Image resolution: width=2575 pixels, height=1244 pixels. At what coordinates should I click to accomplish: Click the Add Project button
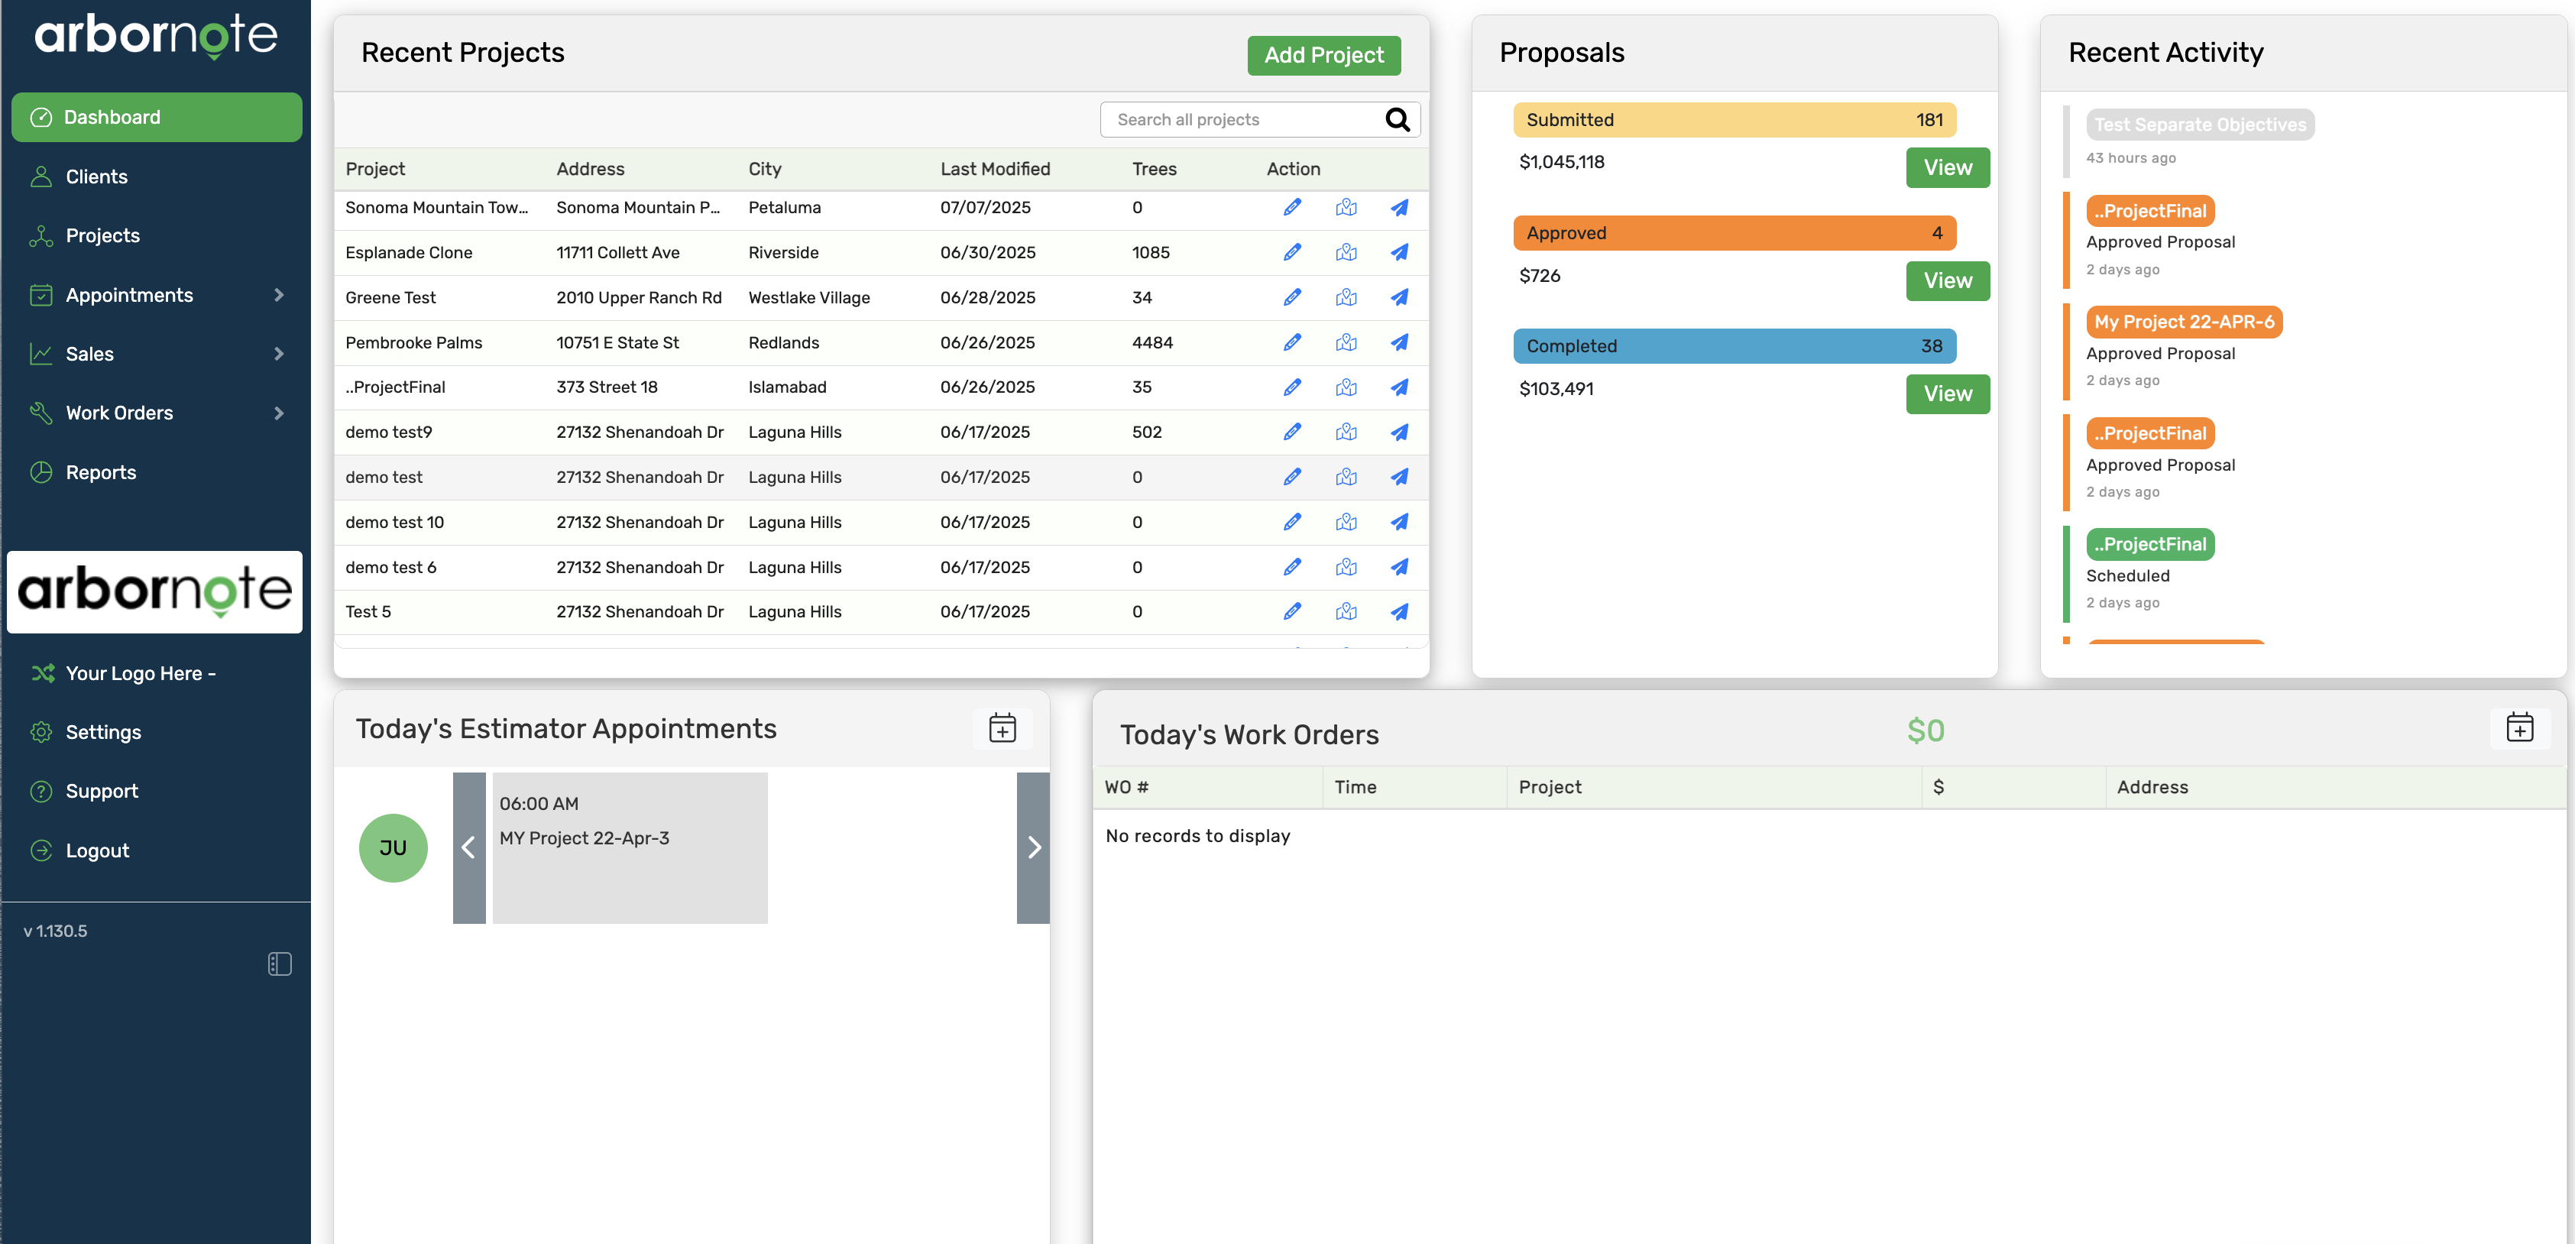(x=1323, y=55)
